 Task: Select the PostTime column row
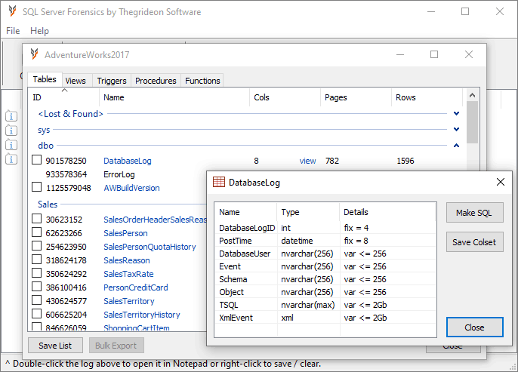[325, 241]
